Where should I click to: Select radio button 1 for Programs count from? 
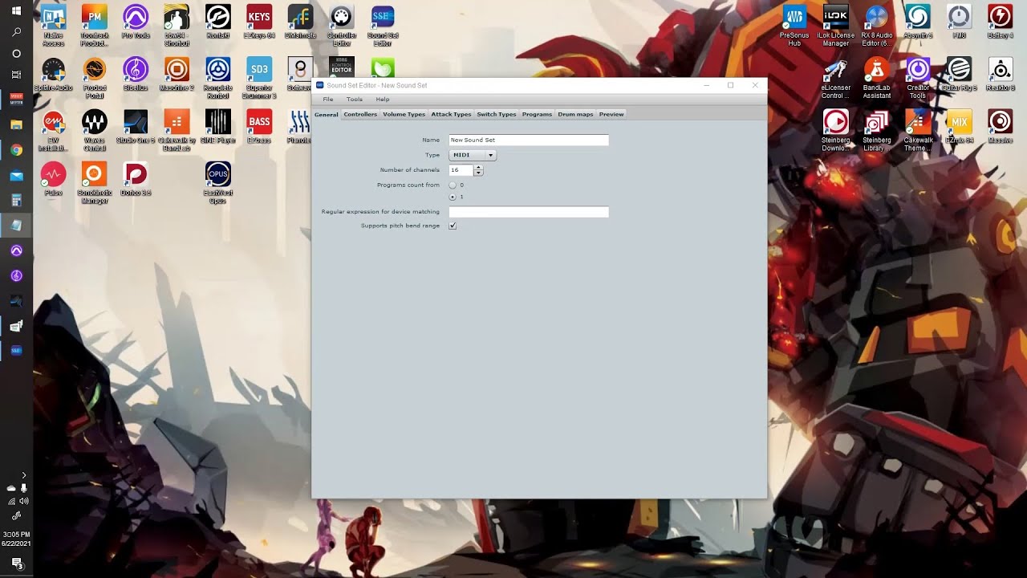coord(453,197)
